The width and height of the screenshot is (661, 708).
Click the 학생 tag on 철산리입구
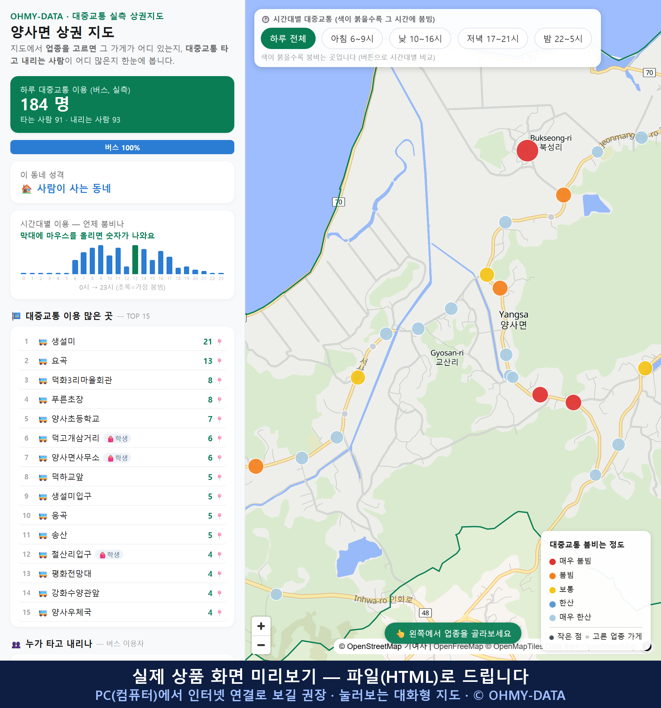(109, 554)
